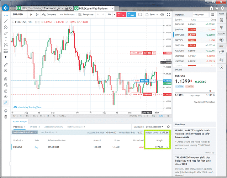Screen dimensions: 227x178
Task: Open the Account profile icon
Action: 221,40
